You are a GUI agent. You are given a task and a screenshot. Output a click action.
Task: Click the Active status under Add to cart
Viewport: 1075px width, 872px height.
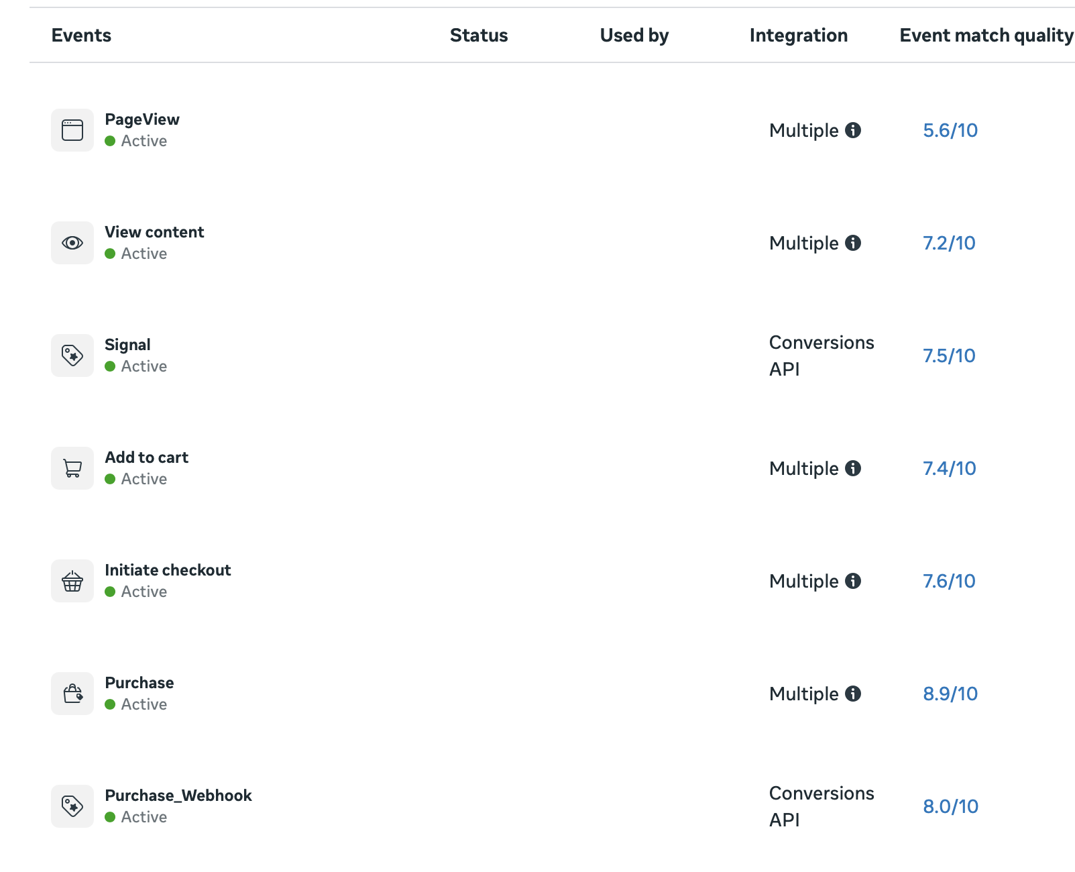pos(136,479)
